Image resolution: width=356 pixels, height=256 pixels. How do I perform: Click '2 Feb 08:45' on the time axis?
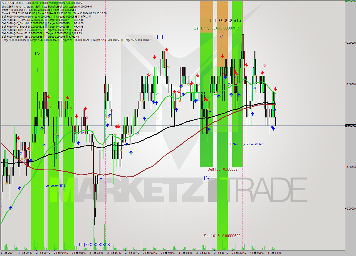(x=79, y=253)
